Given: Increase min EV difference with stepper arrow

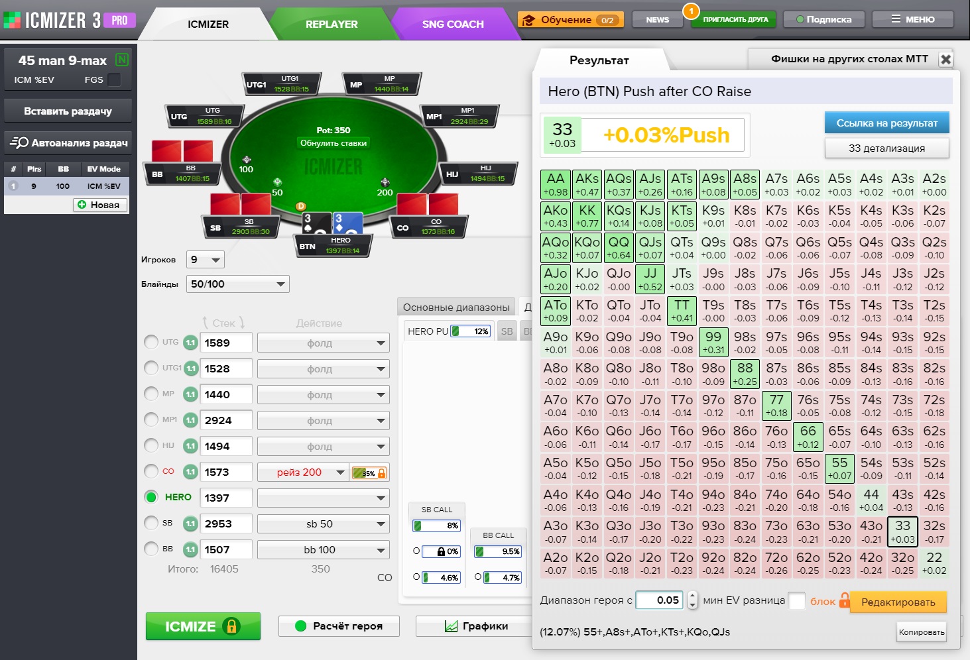Looking at the screenshot, I should pos(692,596).
